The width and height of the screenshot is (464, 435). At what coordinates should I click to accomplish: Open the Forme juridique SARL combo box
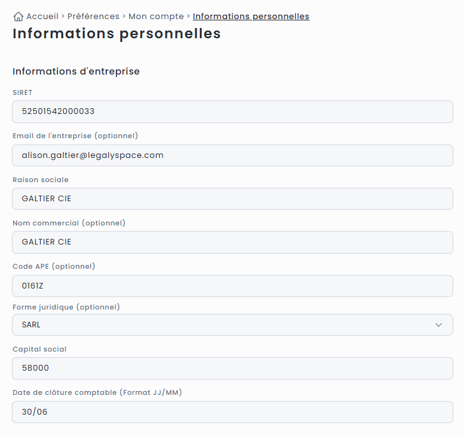tap(223, 325)
